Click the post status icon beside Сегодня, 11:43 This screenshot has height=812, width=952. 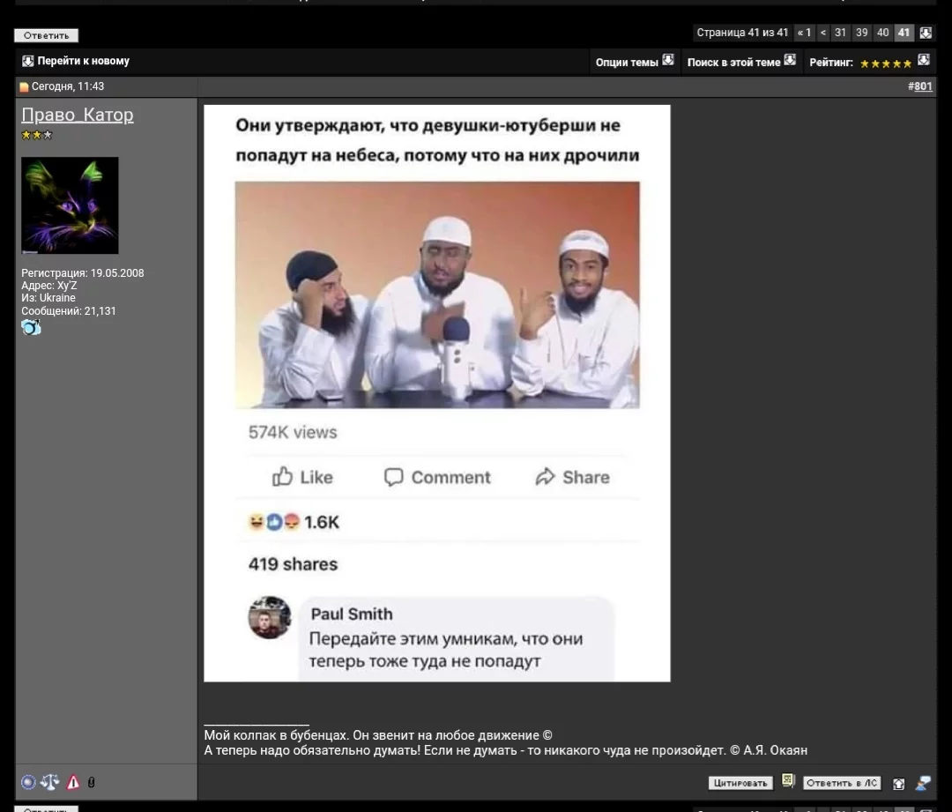(24, 87)
